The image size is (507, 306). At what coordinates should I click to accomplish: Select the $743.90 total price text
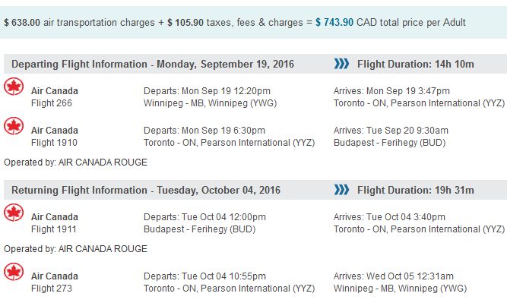334,22
